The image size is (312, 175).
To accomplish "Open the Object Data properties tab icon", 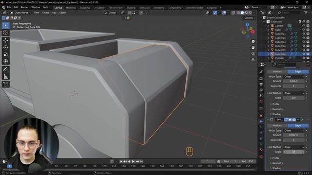I will click(x=261, y=144).
